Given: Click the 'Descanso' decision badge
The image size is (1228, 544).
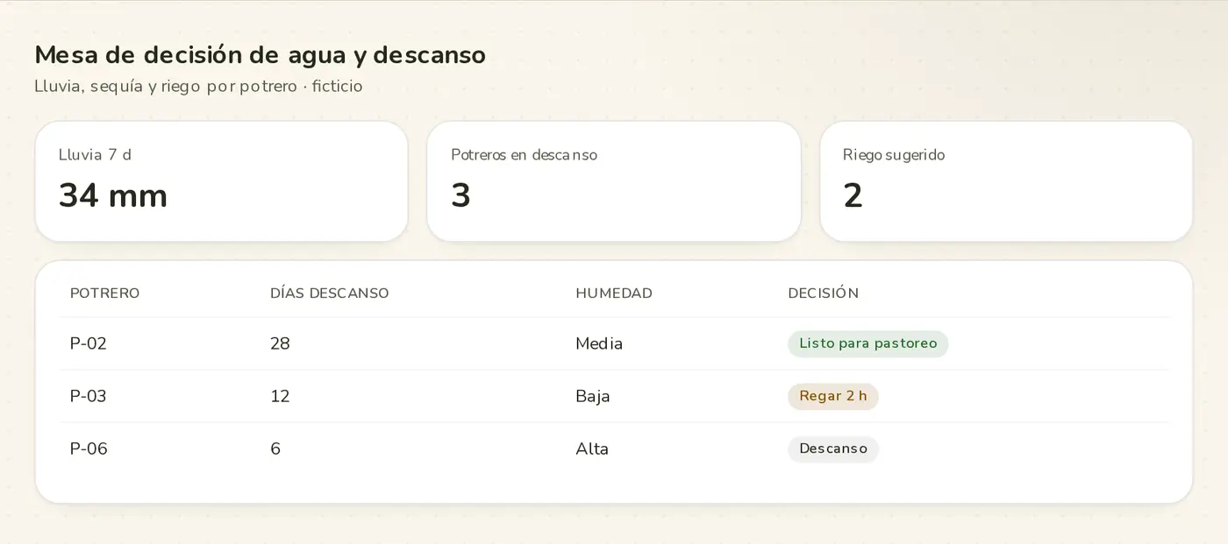Looking at the screenshot, I should click(x=832, y=449).
